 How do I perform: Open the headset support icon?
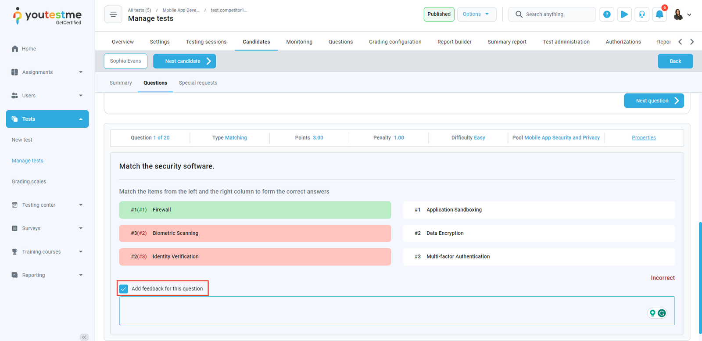pos(642,14)
